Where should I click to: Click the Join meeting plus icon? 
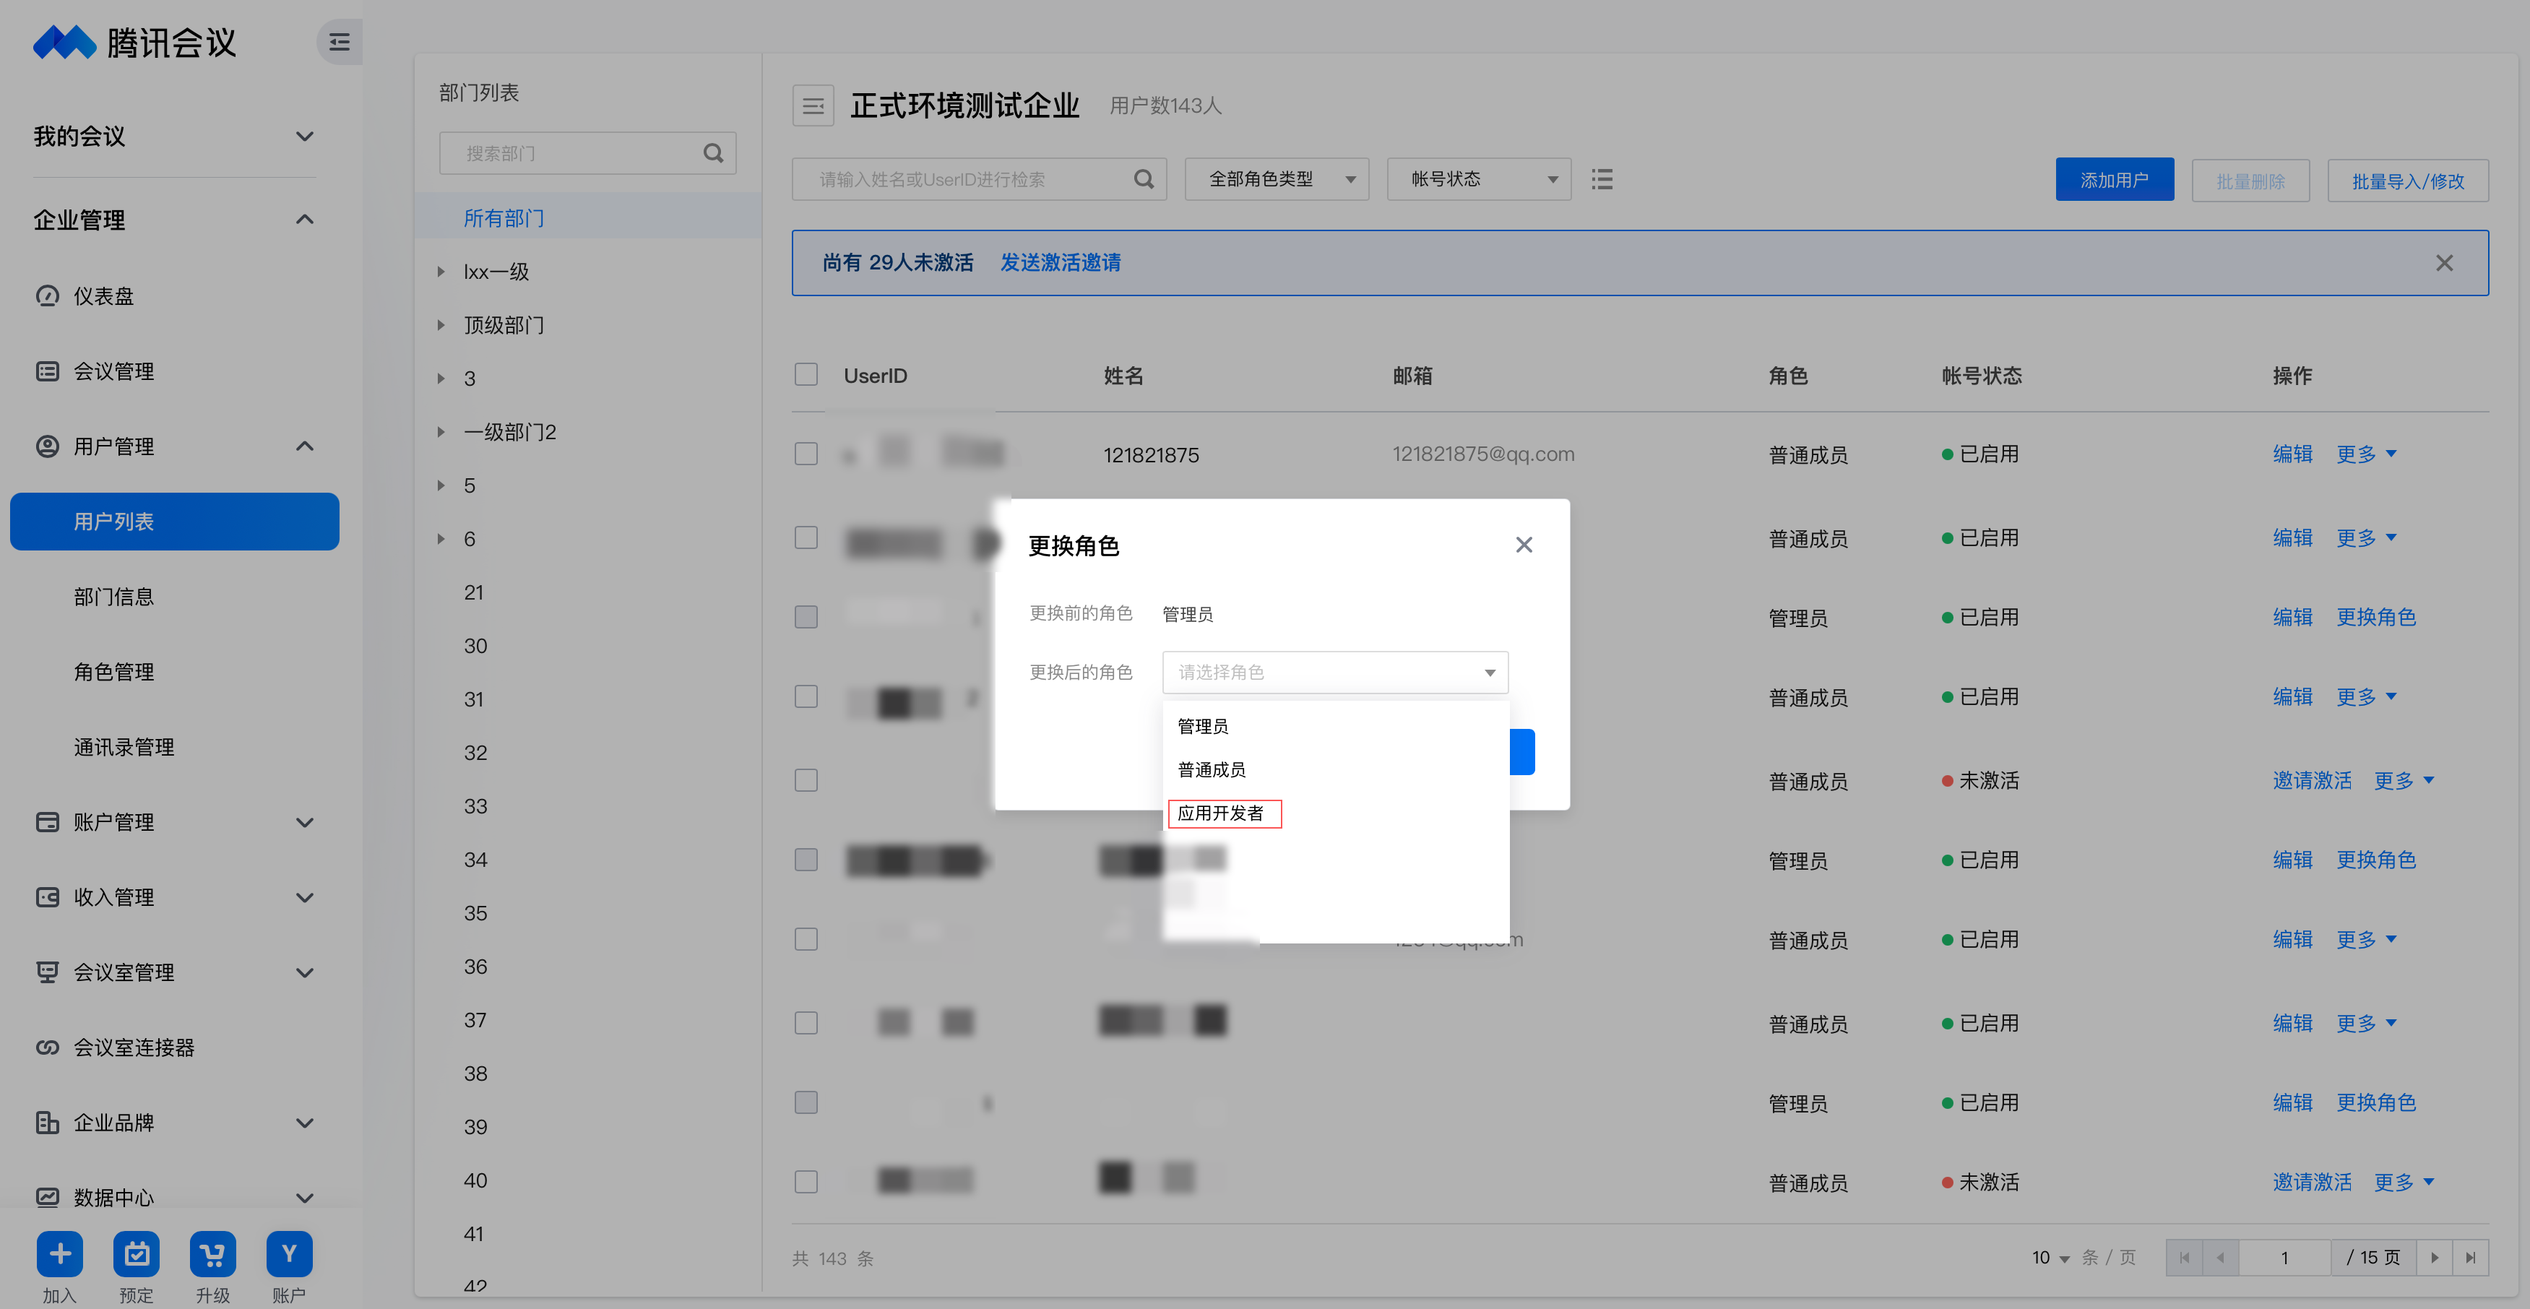tap(60, 1254)
